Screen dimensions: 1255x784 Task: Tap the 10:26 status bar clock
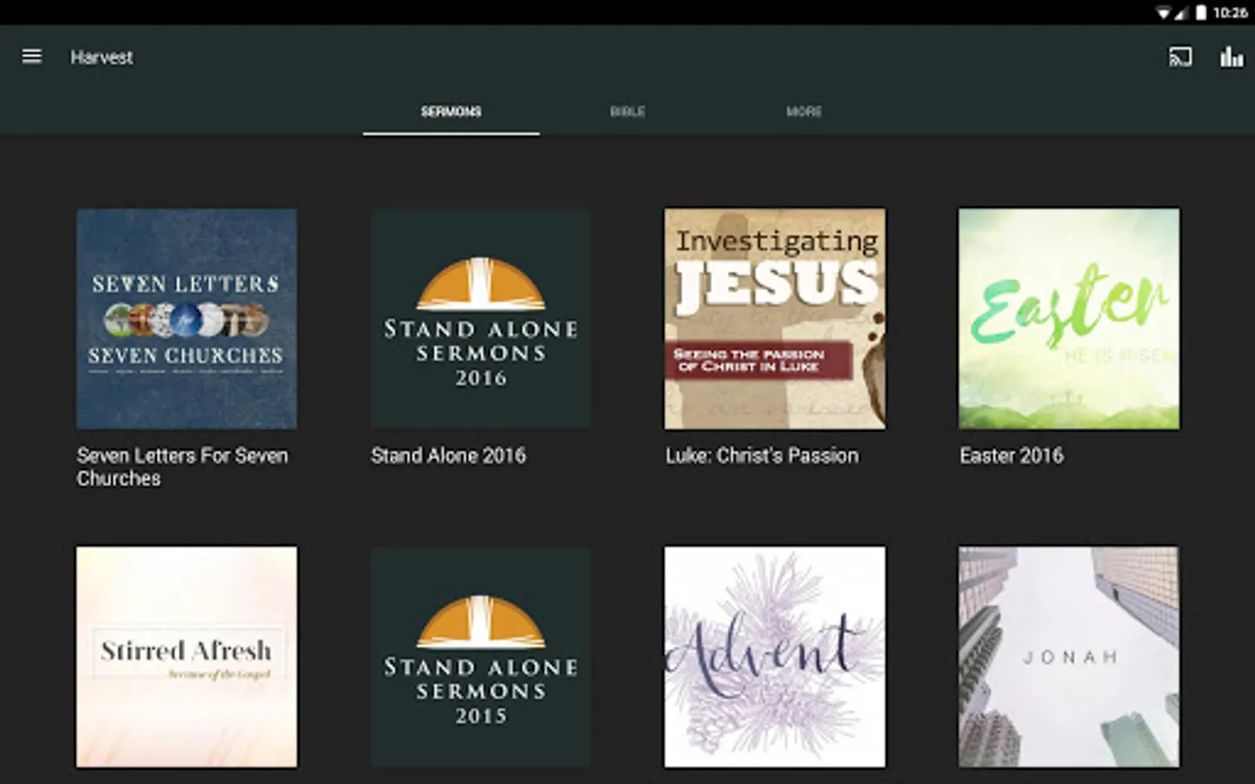click(x=1230, y=12)
